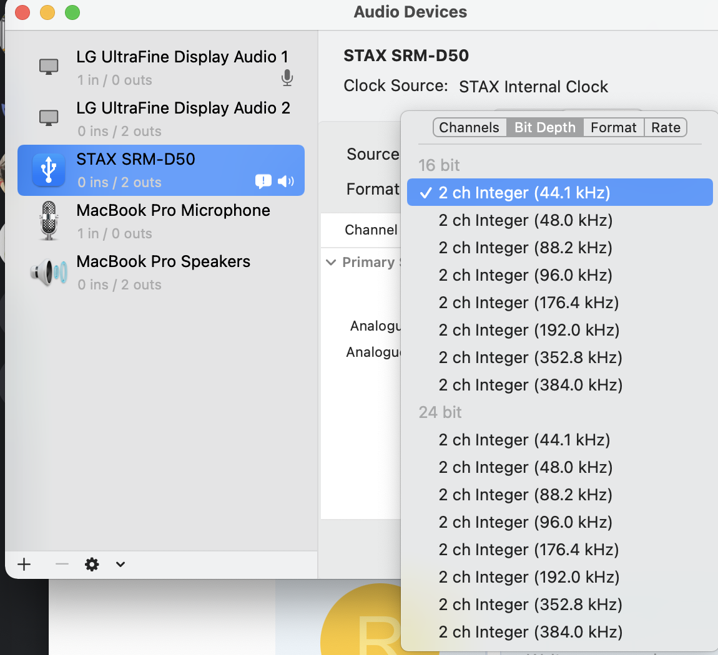Click the Channel column header
718x655 pixels.
371,230
